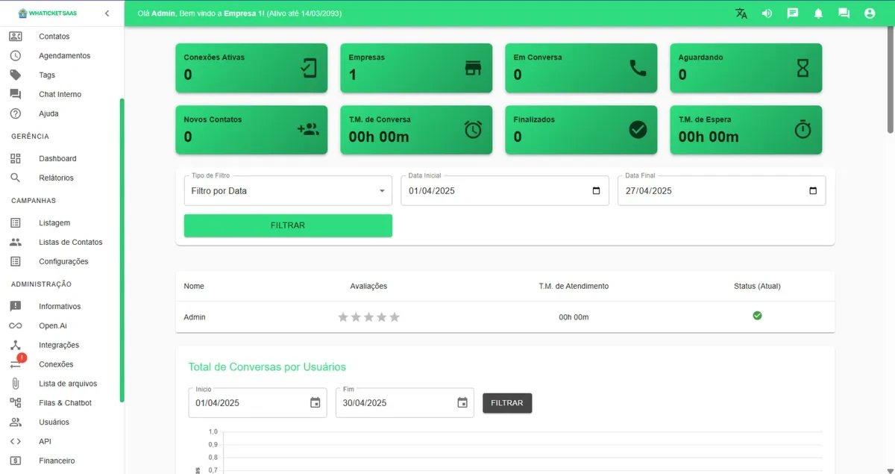Click the Listas de Contatos people icon
This screenshot has height=474, width=895.
[x=16, y=242]
